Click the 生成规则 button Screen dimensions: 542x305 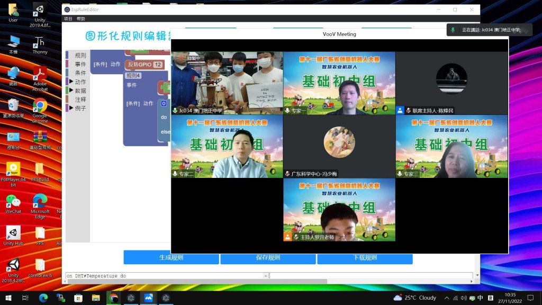pyautogui.click(x=171, y=258)
